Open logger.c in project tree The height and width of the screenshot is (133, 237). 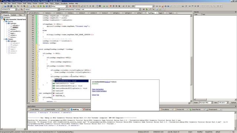[x=13, y=33]
